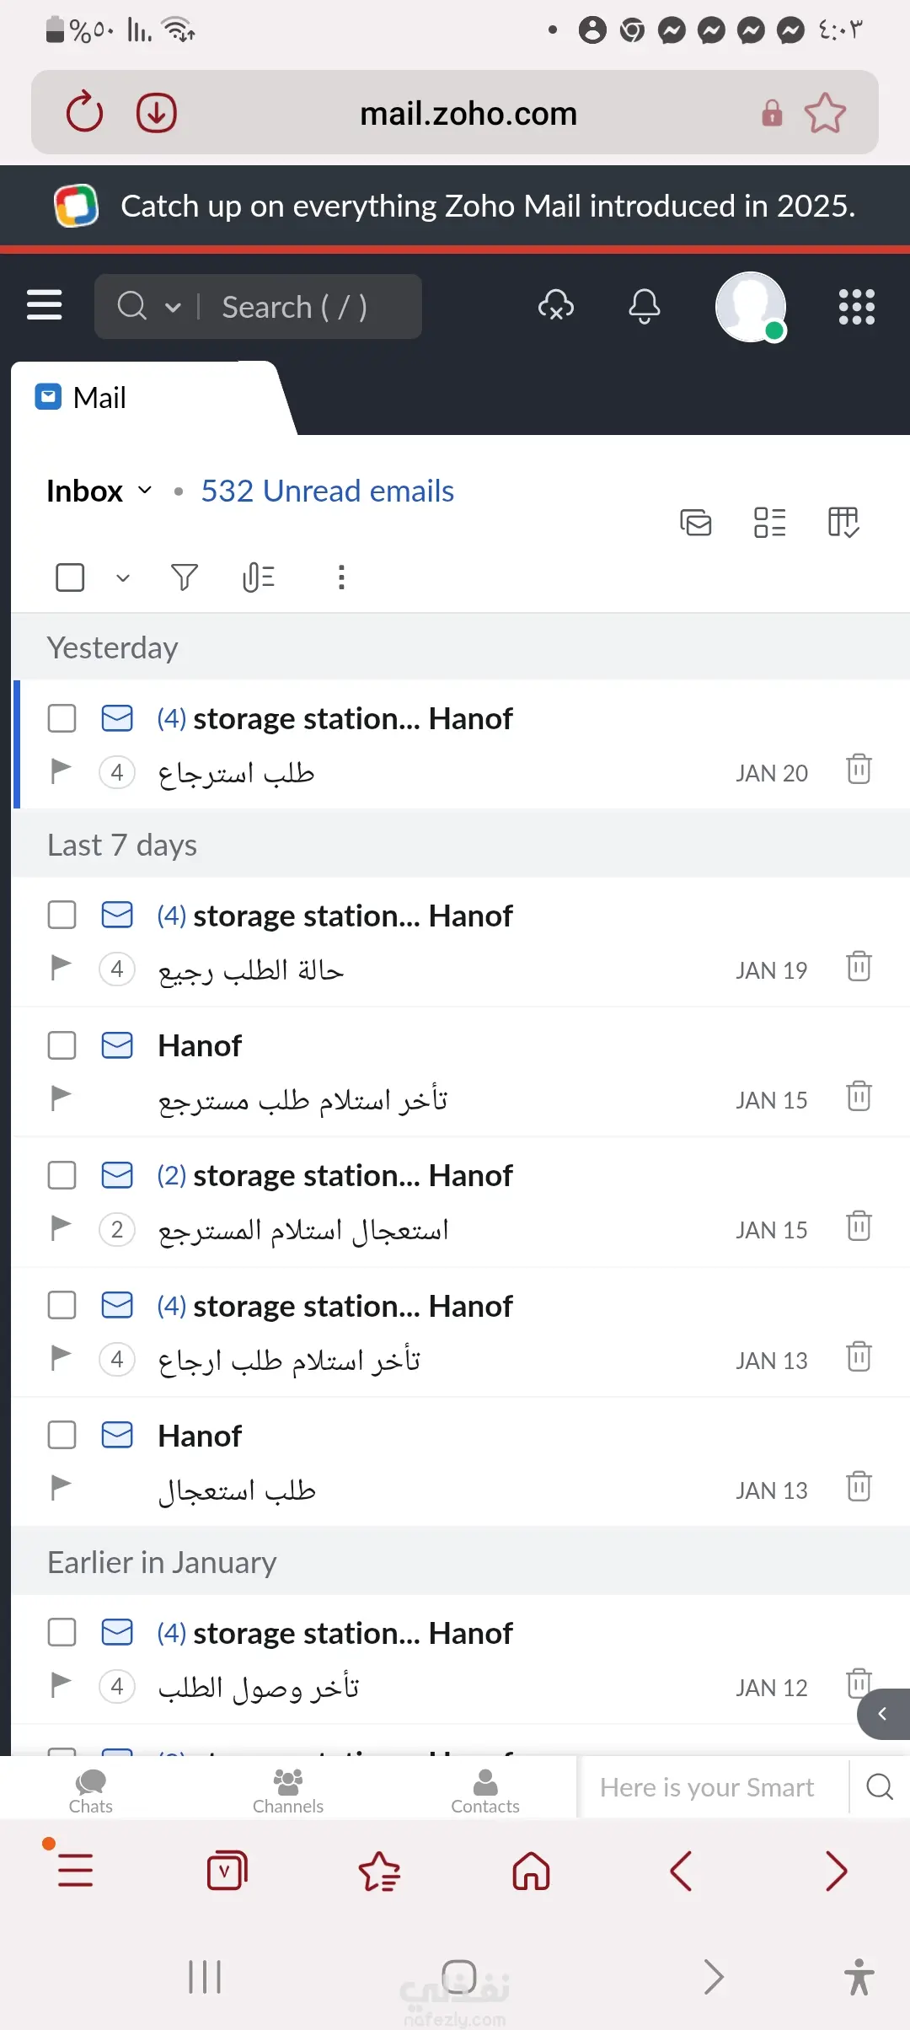Click the offline cloud sync icon
910x2030 pixels.
coord(556,306)
